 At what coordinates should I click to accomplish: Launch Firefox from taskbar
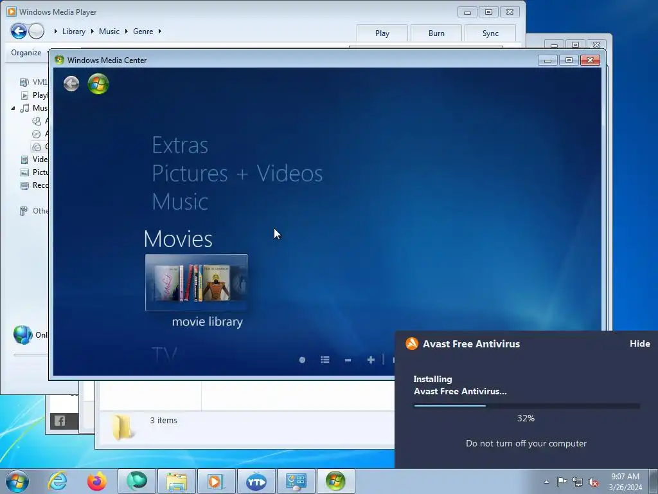[x=96, y=481]
